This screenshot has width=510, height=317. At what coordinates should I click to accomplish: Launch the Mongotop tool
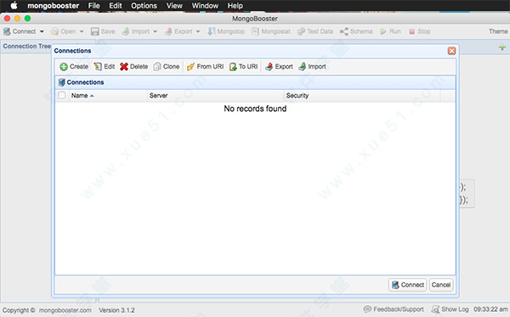[226, 31]
